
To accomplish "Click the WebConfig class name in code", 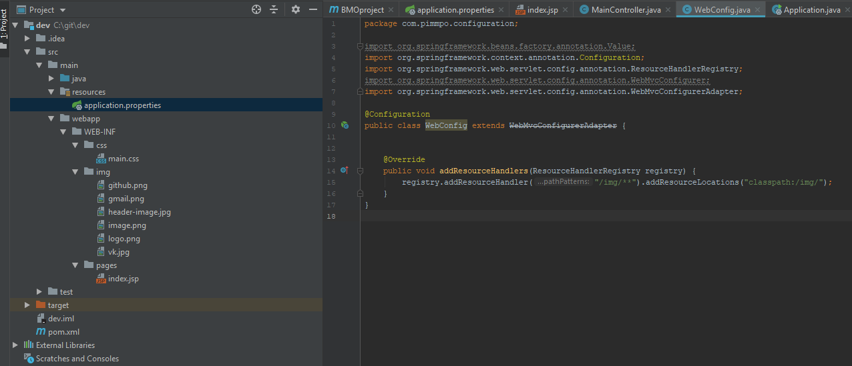I will tap(446, 125).
